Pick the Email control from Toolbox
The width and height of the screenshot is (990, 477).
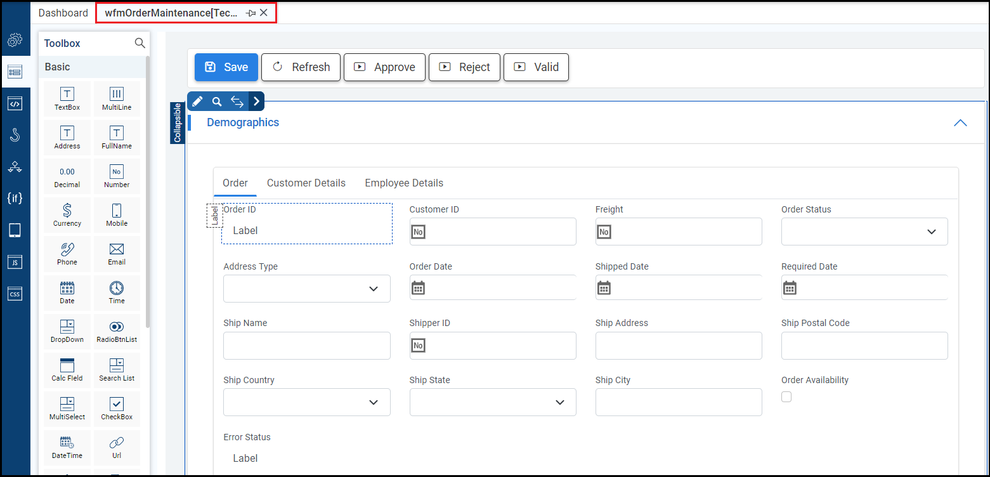(117, 254)
